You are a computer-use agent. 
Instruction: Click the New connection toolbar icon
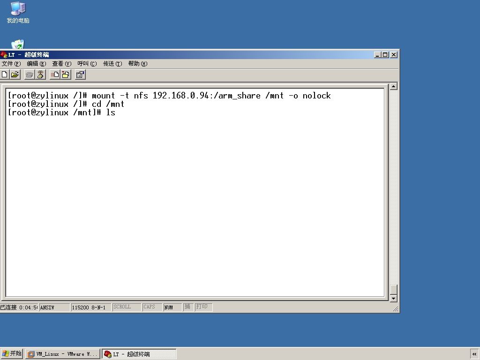tap(5, 75)
